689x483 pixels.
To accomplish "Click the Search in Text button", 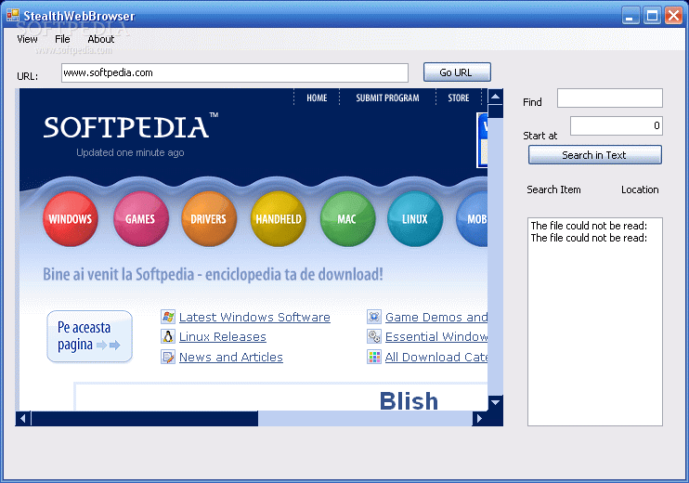I will click(594, 155).
